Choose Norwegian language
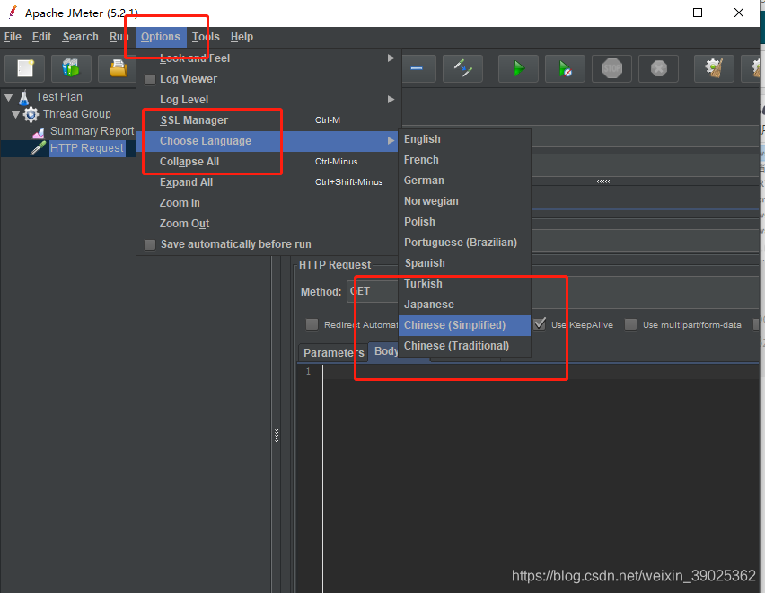765x593 pixels. point(464,201)
